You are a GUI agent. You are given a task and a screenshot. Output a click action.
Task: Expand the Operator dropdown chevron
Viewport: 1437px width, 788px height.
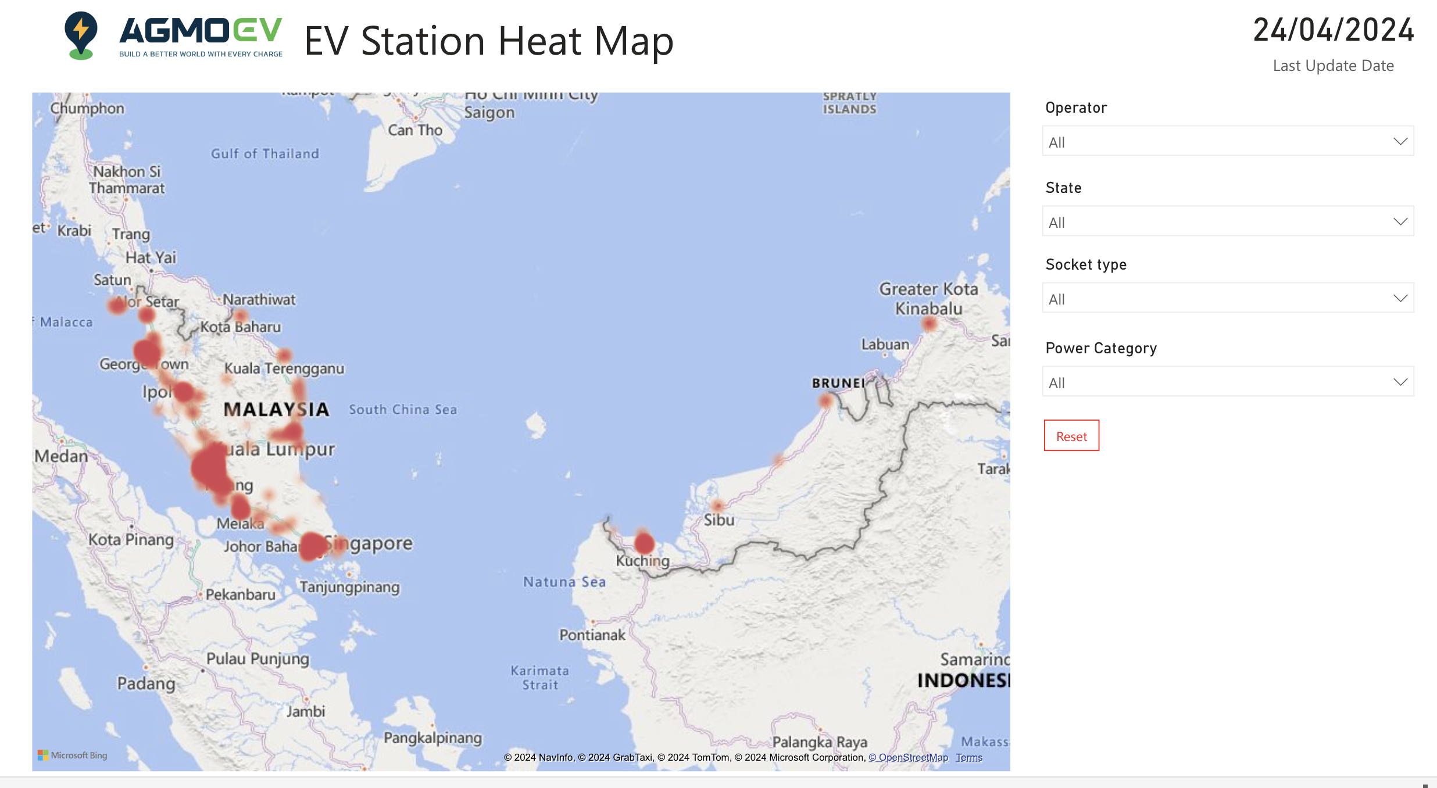pos(1400,141)
